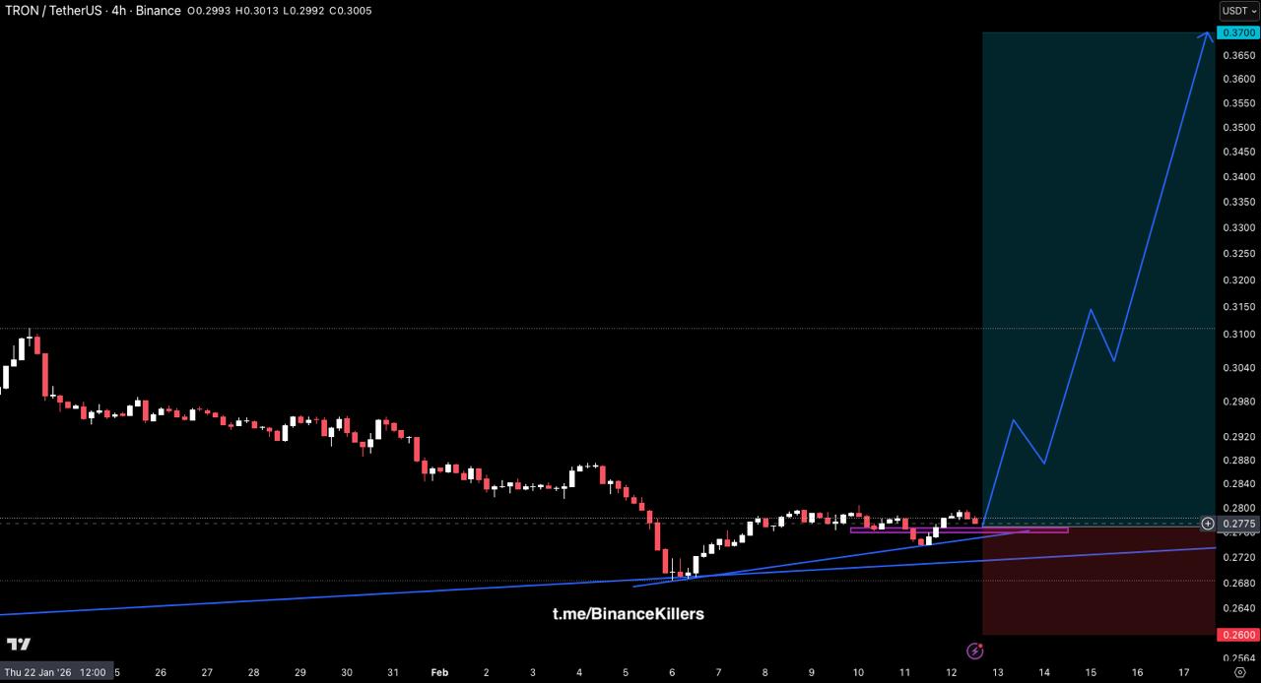Click the 0.3150 level on price scale
Viewport: 1261px width, 683px height.
[x=1238, y=308]
